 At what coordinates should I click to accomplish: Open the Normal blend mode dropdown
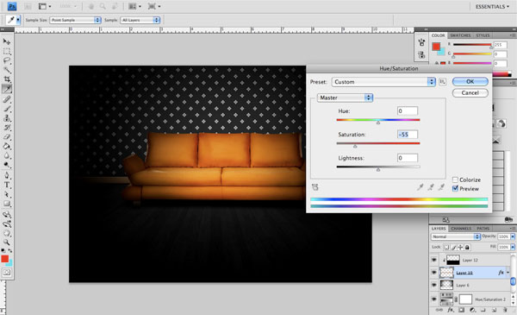[455, 236]
